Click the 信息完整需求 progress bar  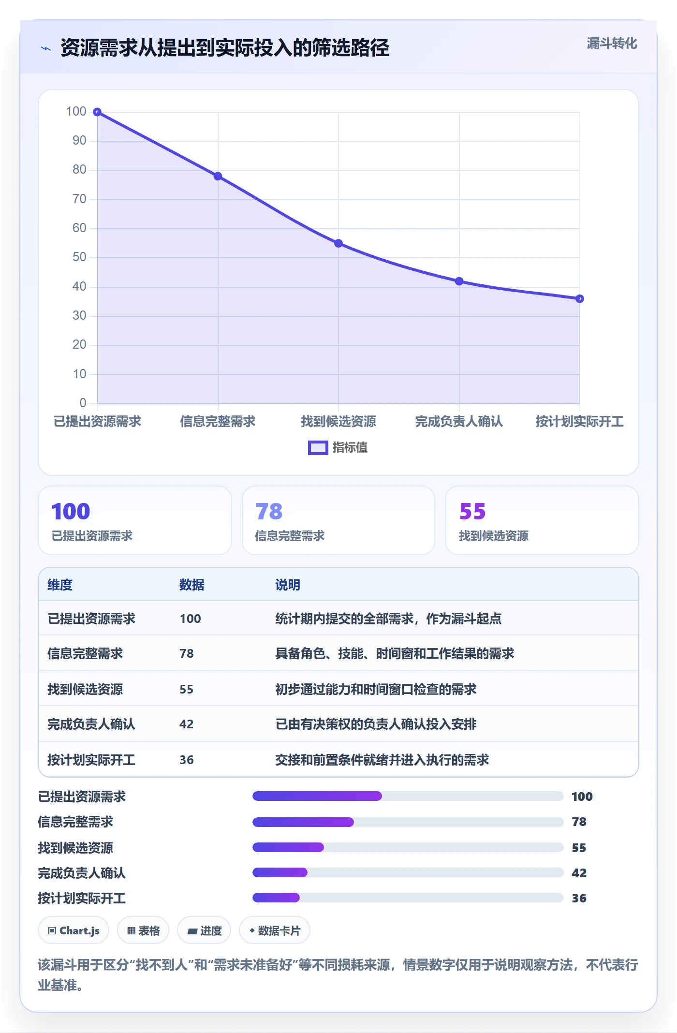point(408,822)
